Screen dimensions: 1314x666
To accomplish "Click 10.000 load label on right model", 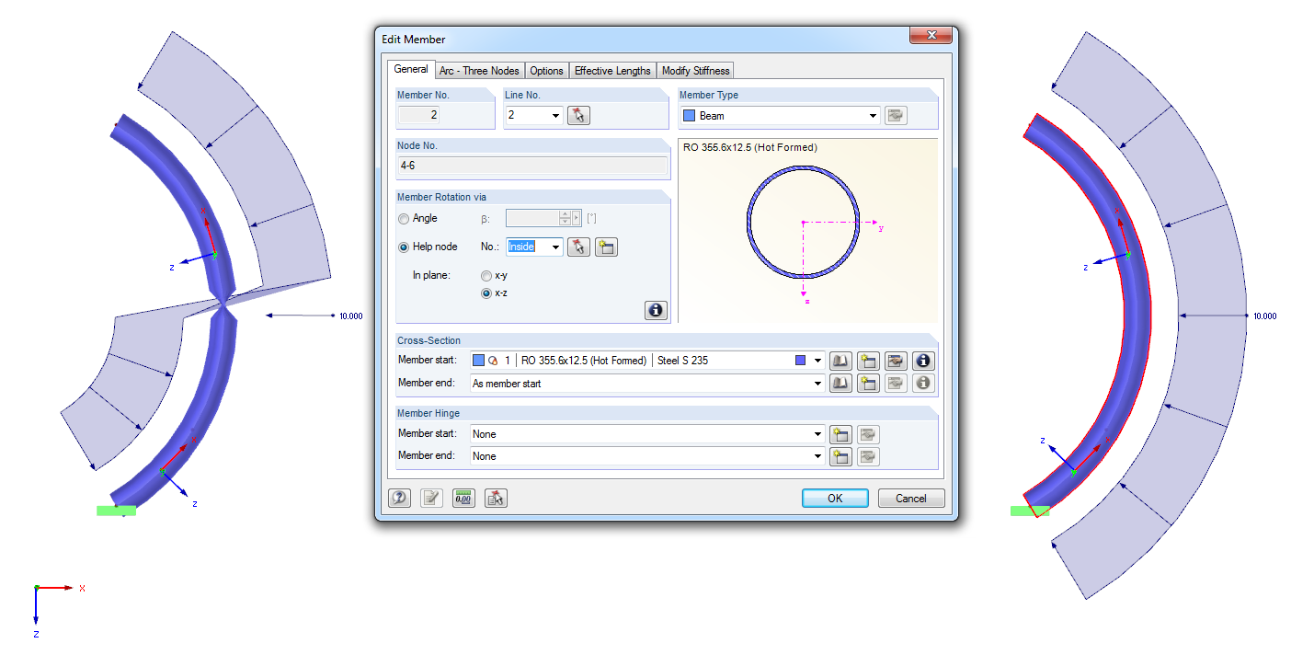I will (x=1264, y=316).
